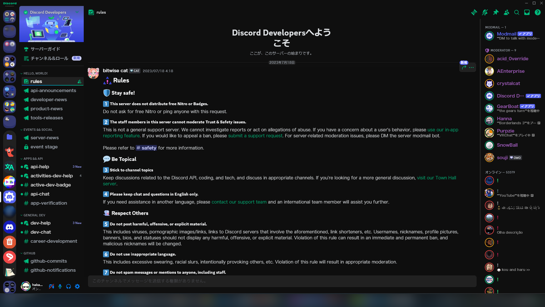The width and height of the screenshot is (545, 307).
Task: Open the api-help forum channel
Action: pos(53,167)
